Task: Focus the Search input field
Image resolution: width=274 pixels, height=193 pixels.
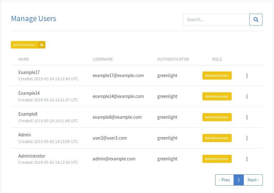Action: pos(216,20)
